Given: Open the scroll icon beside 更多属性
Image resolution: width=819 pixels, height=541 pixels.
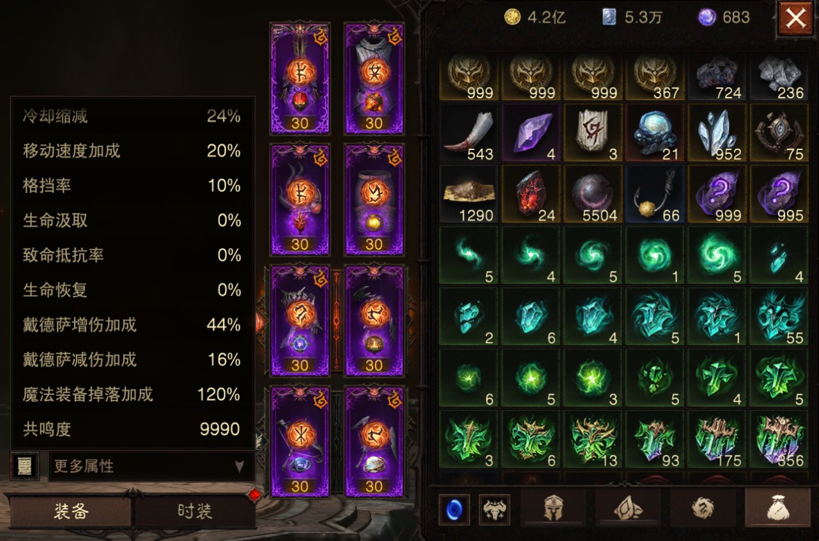Looking at the screenshot, I should point(26,466).
